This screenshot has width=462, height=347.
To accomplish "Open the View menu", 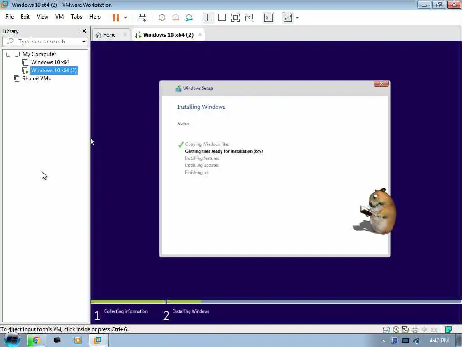I will tap(42, 17).
